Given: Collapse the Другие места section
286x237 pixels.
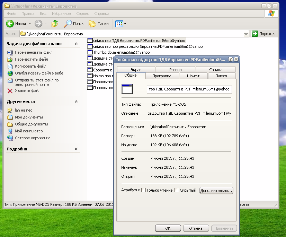Looking at the screenshot, I should pyautogui.click(x=76, y=102).
